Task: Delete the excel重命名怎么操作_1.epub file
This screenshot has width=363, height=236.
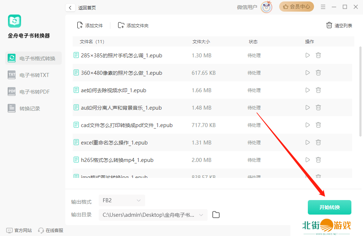Action: pyautogui.click(x=318, y=143)
